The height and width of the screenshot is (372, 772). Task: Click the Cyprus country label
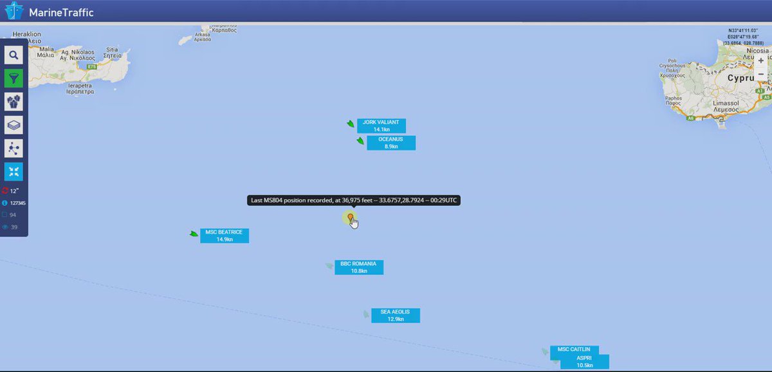coord(741,77)
